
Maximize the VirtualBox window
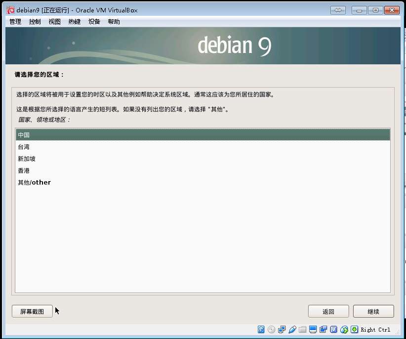click(375, 10)
